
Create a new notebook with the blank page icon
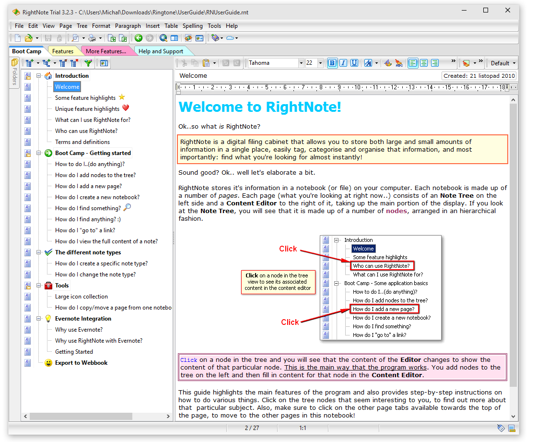(x=18, y=38)
